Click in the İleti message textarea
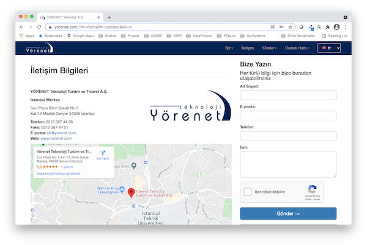This screenshot has width=367, height=245. (288, 164)
